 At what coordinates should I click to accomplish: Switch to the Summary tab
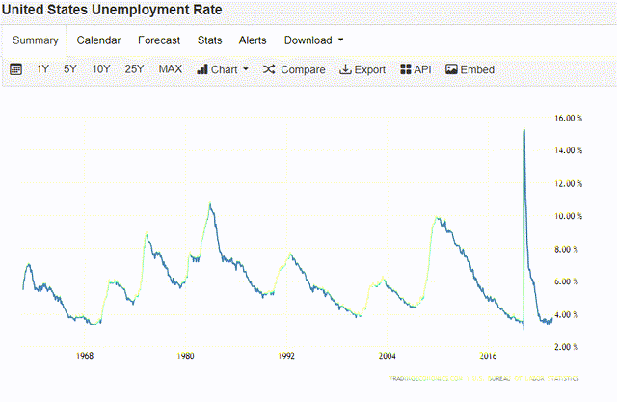tap(35, 40)
